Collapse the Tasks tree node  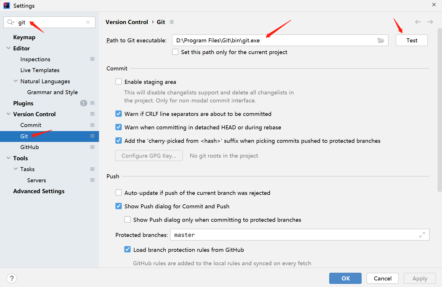[15, 169]
